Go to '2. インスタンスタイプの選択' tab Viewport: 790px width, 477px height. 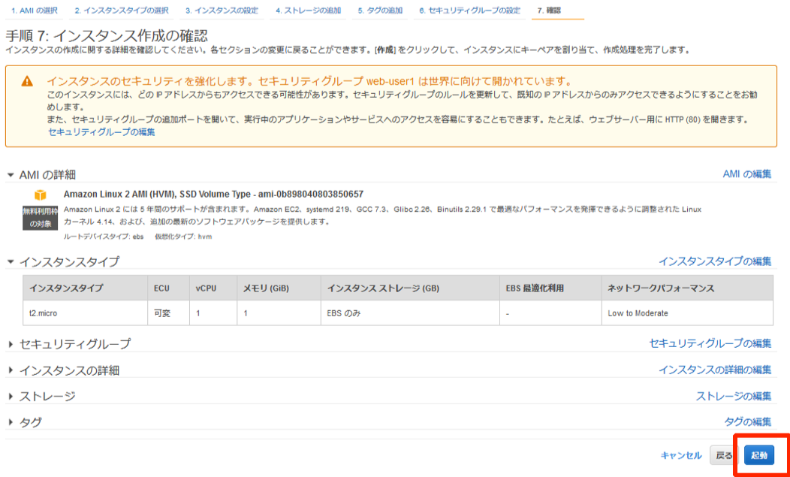(x=122, y=11)
